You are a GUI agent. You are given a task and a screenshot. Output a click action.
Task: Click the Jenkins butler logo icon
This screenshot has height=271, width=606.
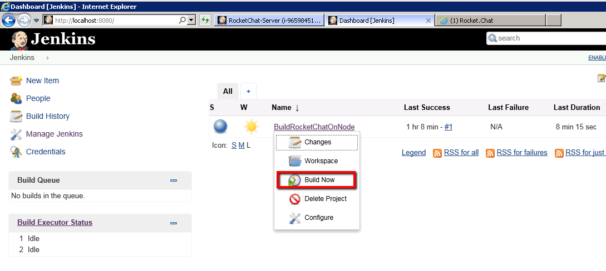[19, 40]
